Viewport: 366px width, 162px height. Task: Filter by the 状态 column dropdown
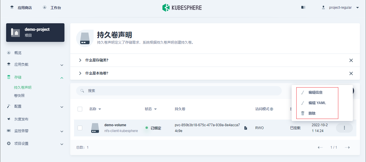click(151, 109)
